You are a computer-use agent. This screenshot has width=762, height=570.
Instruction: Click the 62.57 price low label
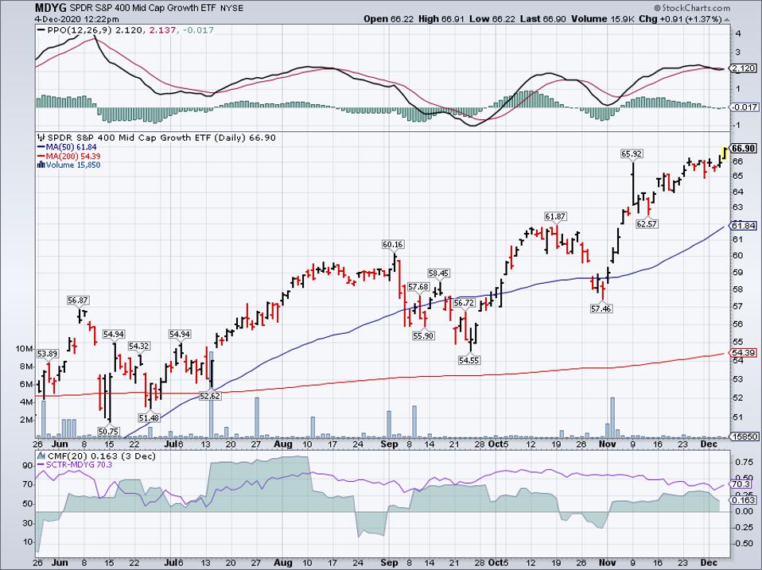647,224
